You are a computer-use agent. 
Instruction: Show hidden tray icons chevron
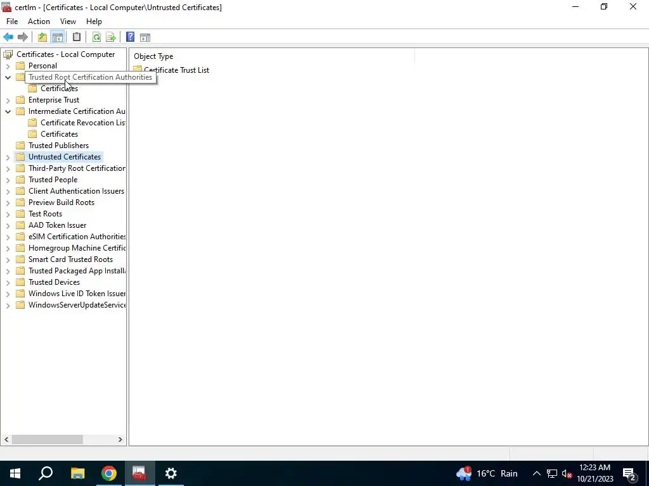point(536,473)
